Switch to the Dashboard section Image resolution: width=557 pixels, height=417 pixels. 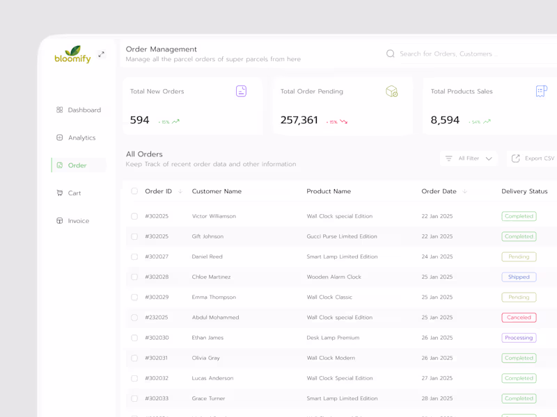tap(82, 110)
